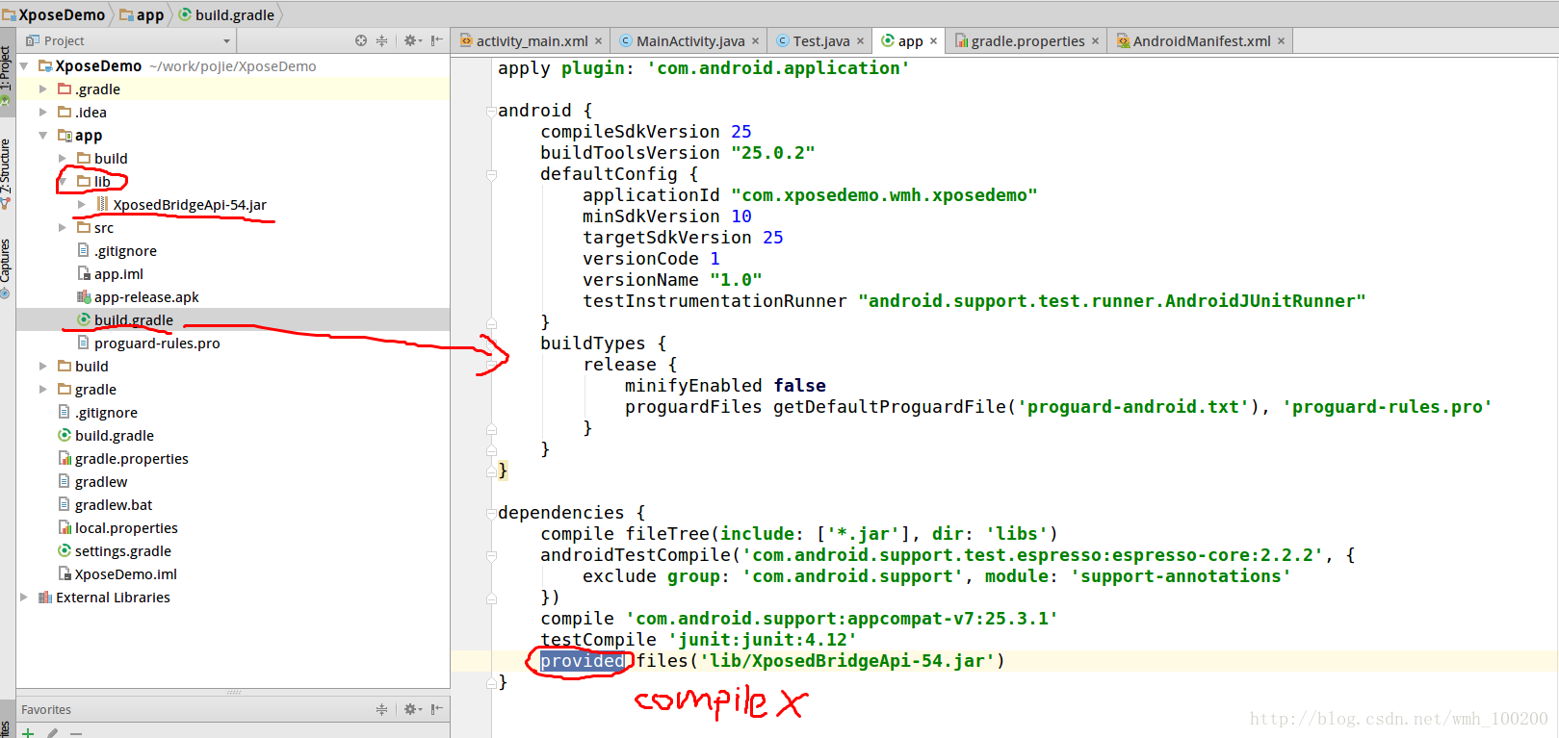This screenshot has height=738, width=1559.
Task: Hide the Favorites tool window
Action: pos(437,709)
